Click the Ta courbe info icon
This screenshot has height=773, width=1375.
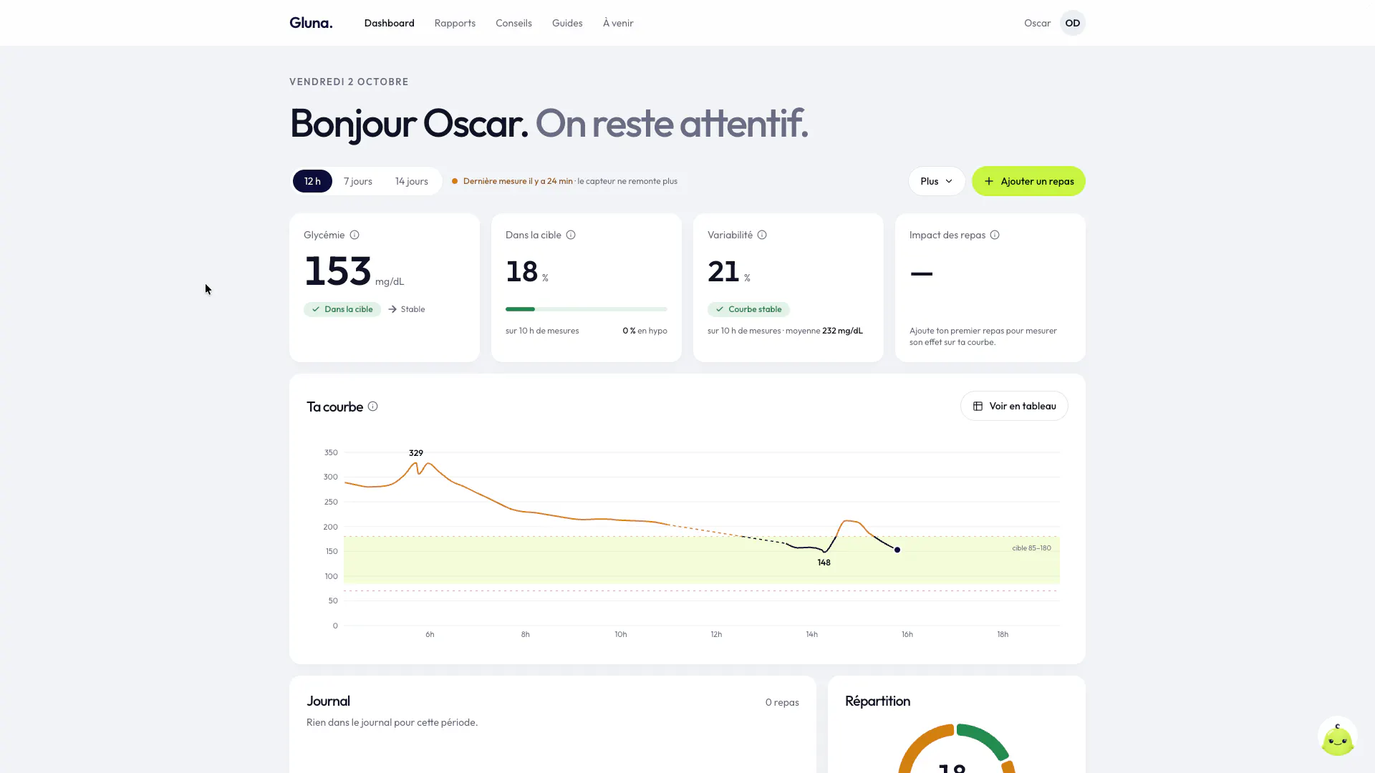coord(372,406)
